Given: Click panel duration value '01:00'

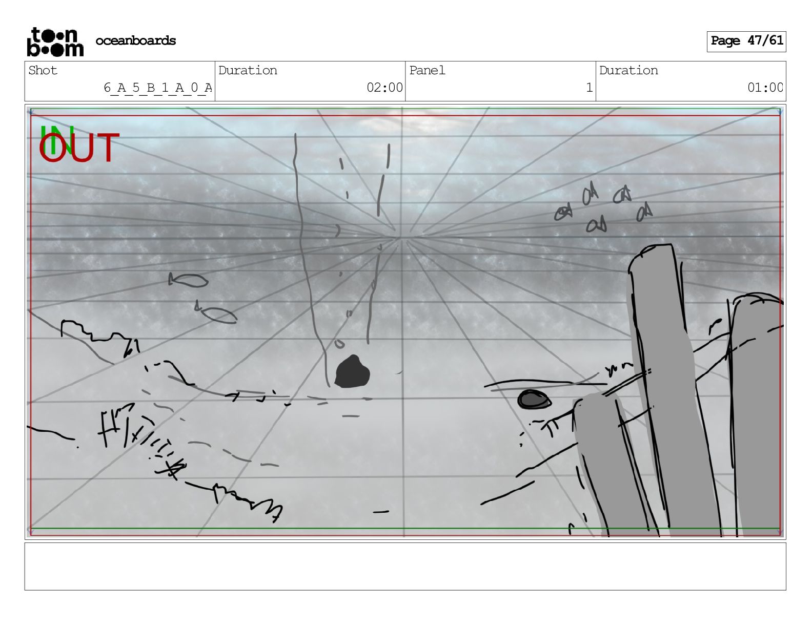Looking at the screenshot, I should [x=765, y=88].
